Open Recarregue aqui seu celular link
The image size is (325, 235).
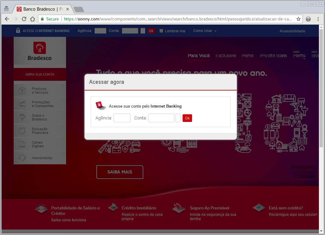293,215
